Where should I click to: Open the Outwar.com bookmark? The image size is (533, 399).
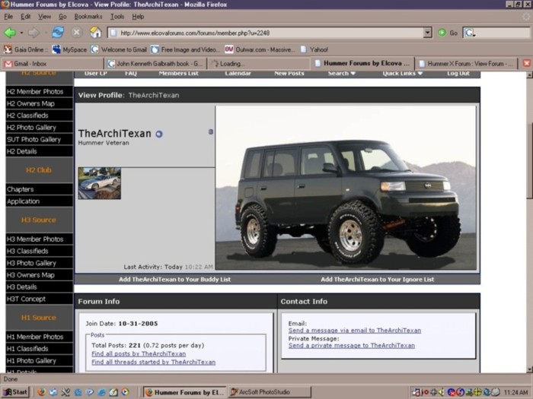[x=260, y=49]
